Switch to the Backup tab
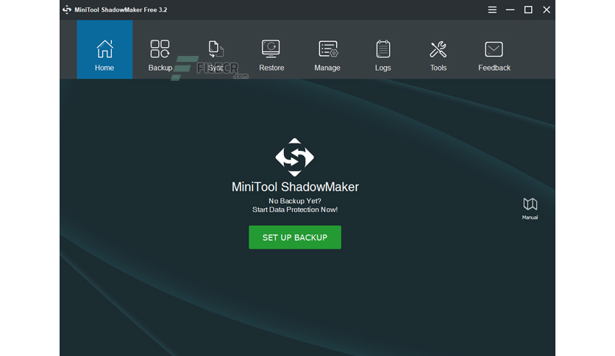Viewport: 615px width, 356px height. 160,50
